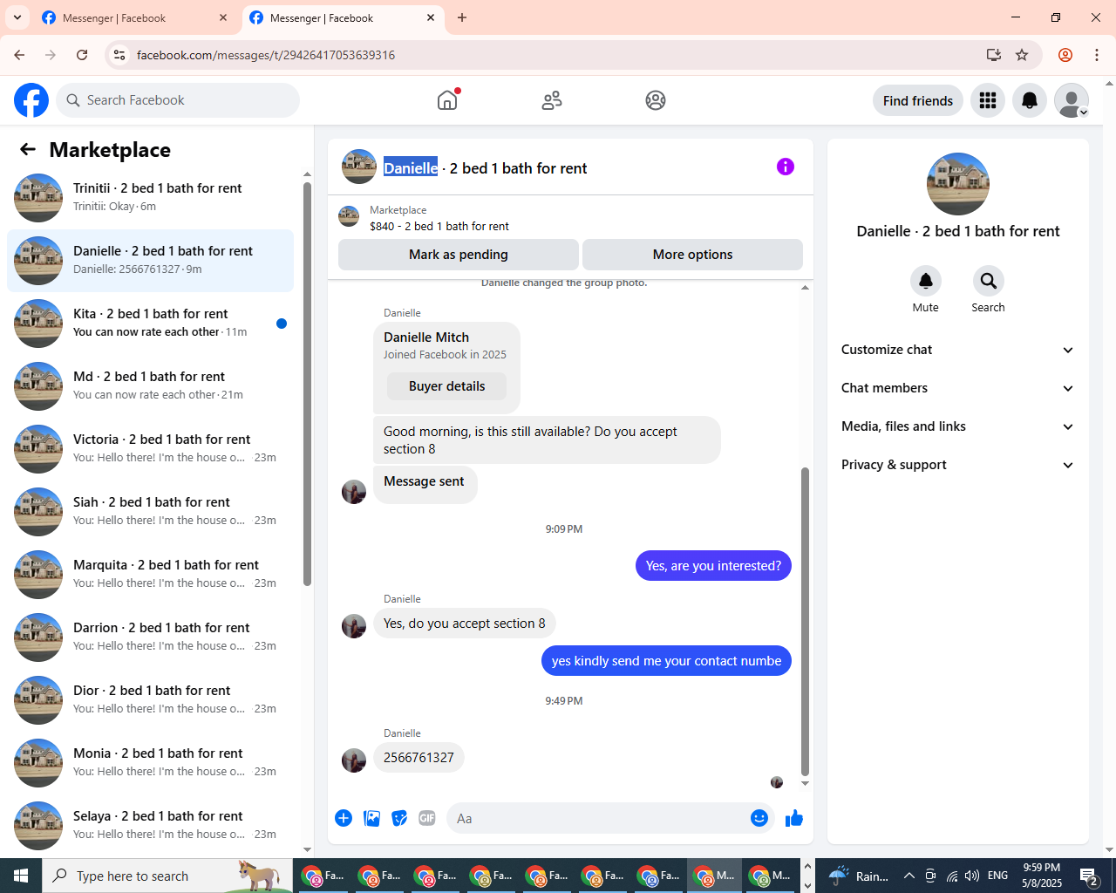
Task: Expand Media, files and links section
Action: point(957,426)
